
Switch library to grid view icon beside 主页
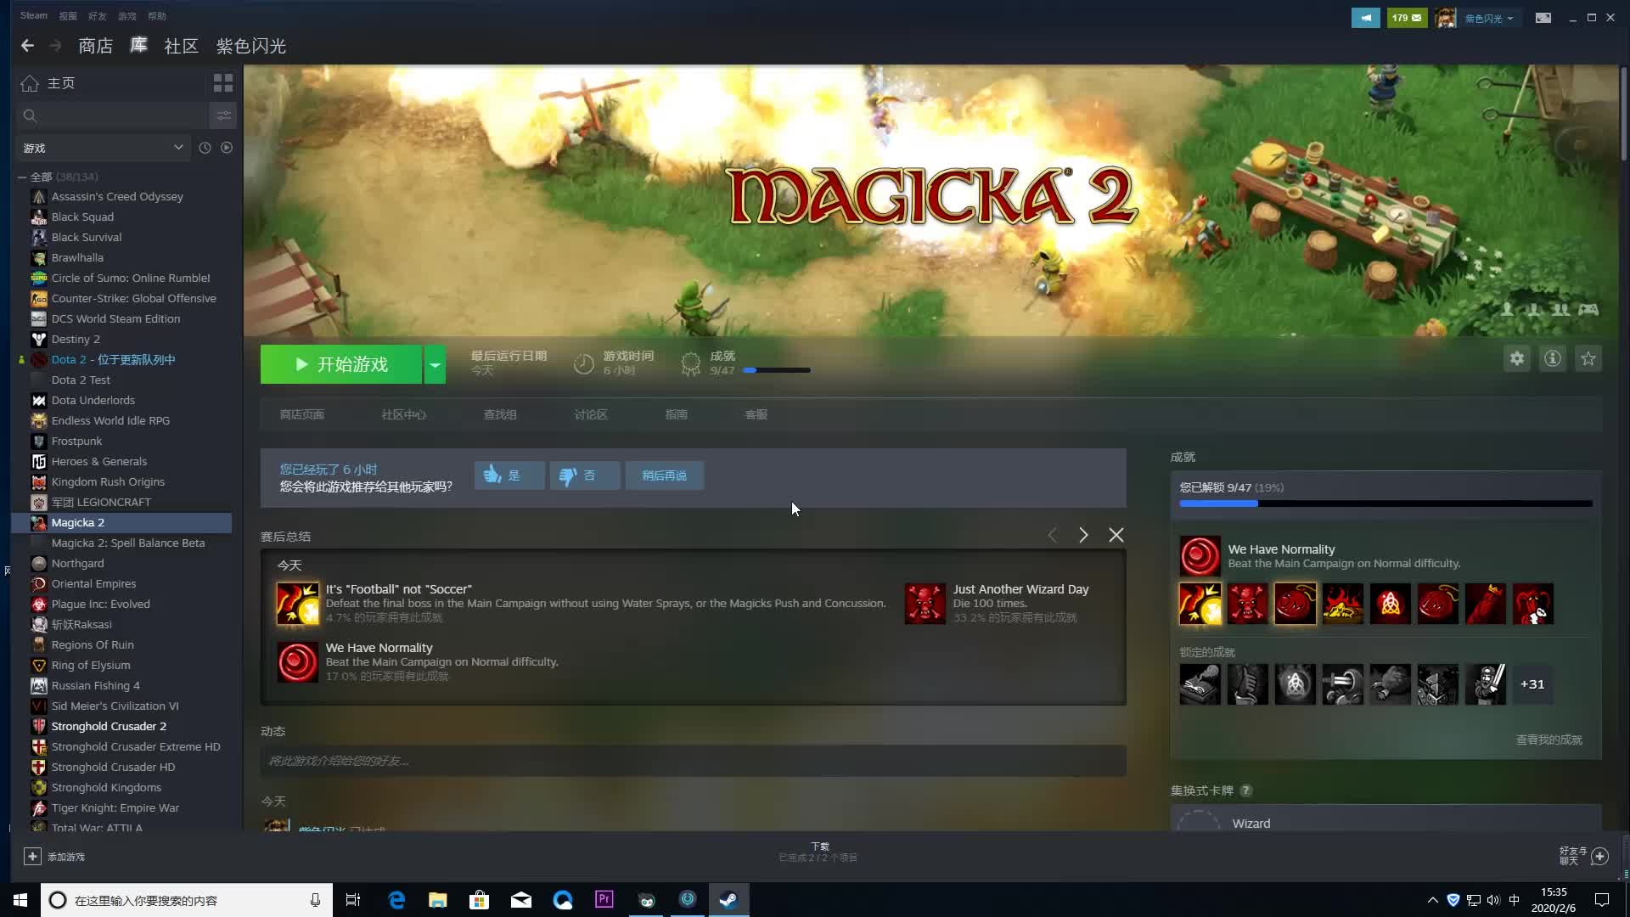(222, 82)
